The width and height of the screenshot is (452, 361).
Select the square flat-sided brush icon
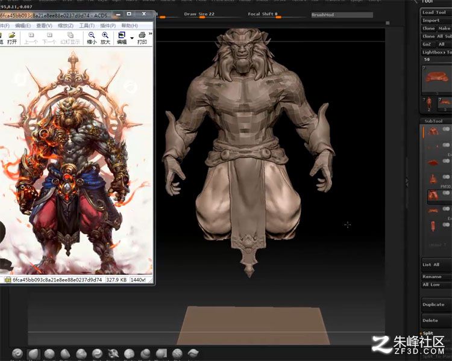coord(161,354)
